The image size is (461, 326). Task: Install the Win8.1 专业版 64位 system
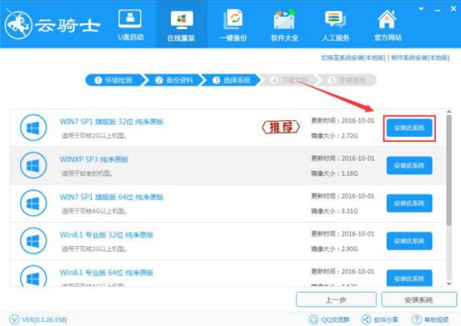409,278
